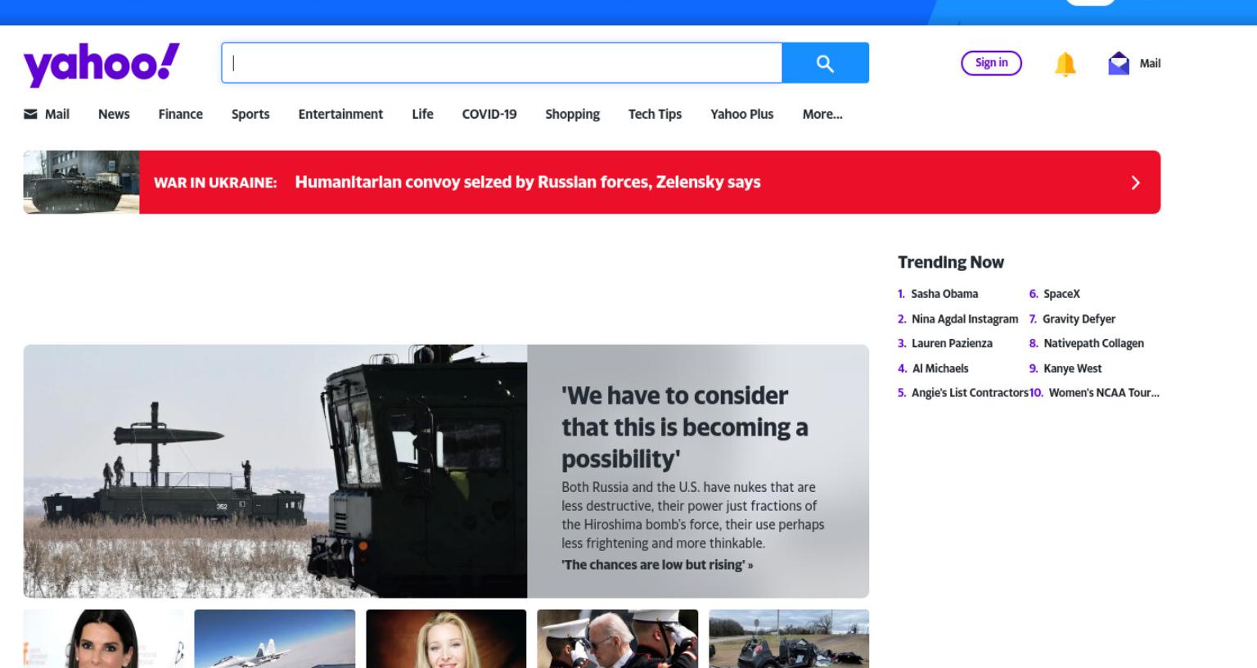Click the Sign in button
This screenshot has height=668, width=1257.
[991, 63]
